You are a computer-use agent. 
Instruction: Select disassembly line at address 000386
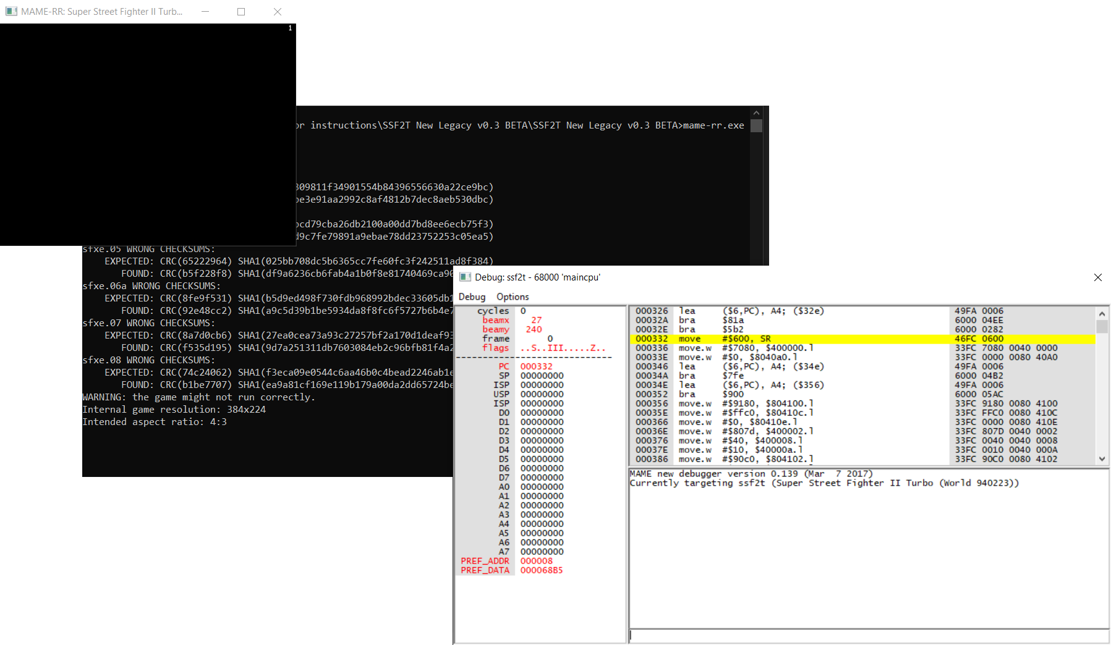[862, 459]
